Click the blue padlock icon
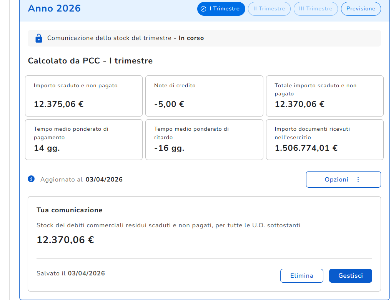391x300 pixels. (38, 38)
